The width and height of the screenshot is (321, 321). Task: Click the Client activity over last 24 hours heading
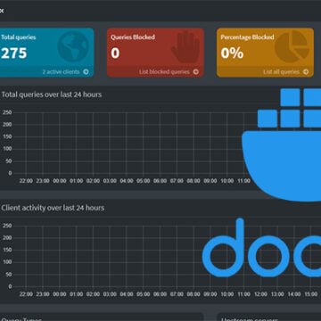53,208
